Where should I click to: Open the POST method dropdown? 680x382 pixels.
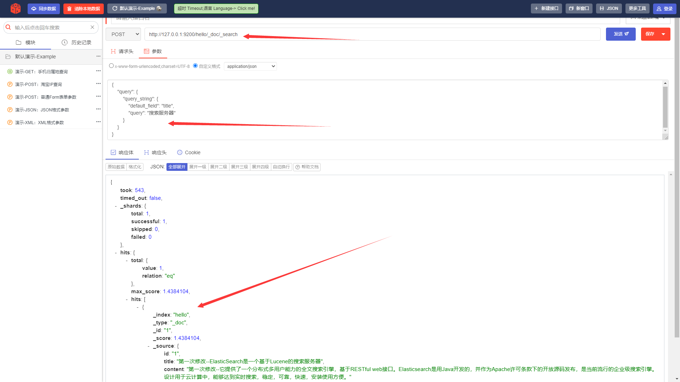pyautogui.click(x=123, y=34)
